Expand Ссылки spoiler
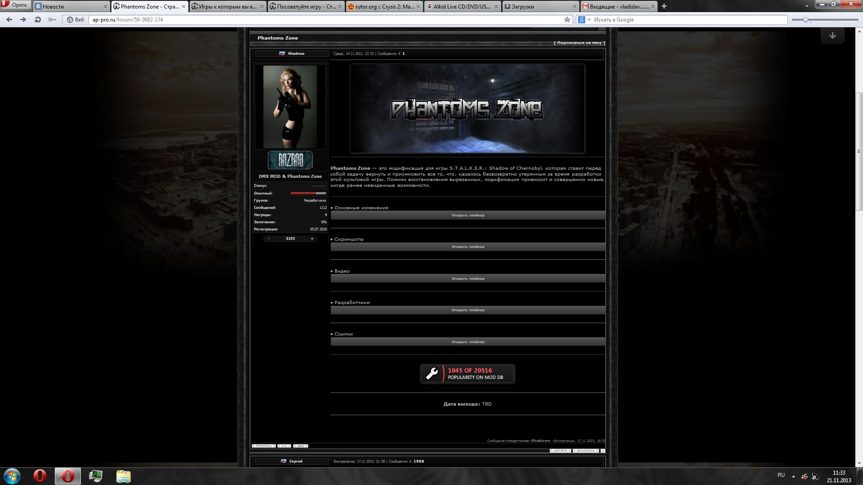Image resolution: width=863 pixels, height=485 pixels. 468,342
